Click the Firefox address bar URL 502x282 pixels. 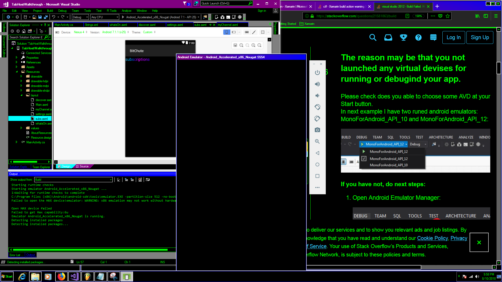pyautogui.click(x=356, y=16)
